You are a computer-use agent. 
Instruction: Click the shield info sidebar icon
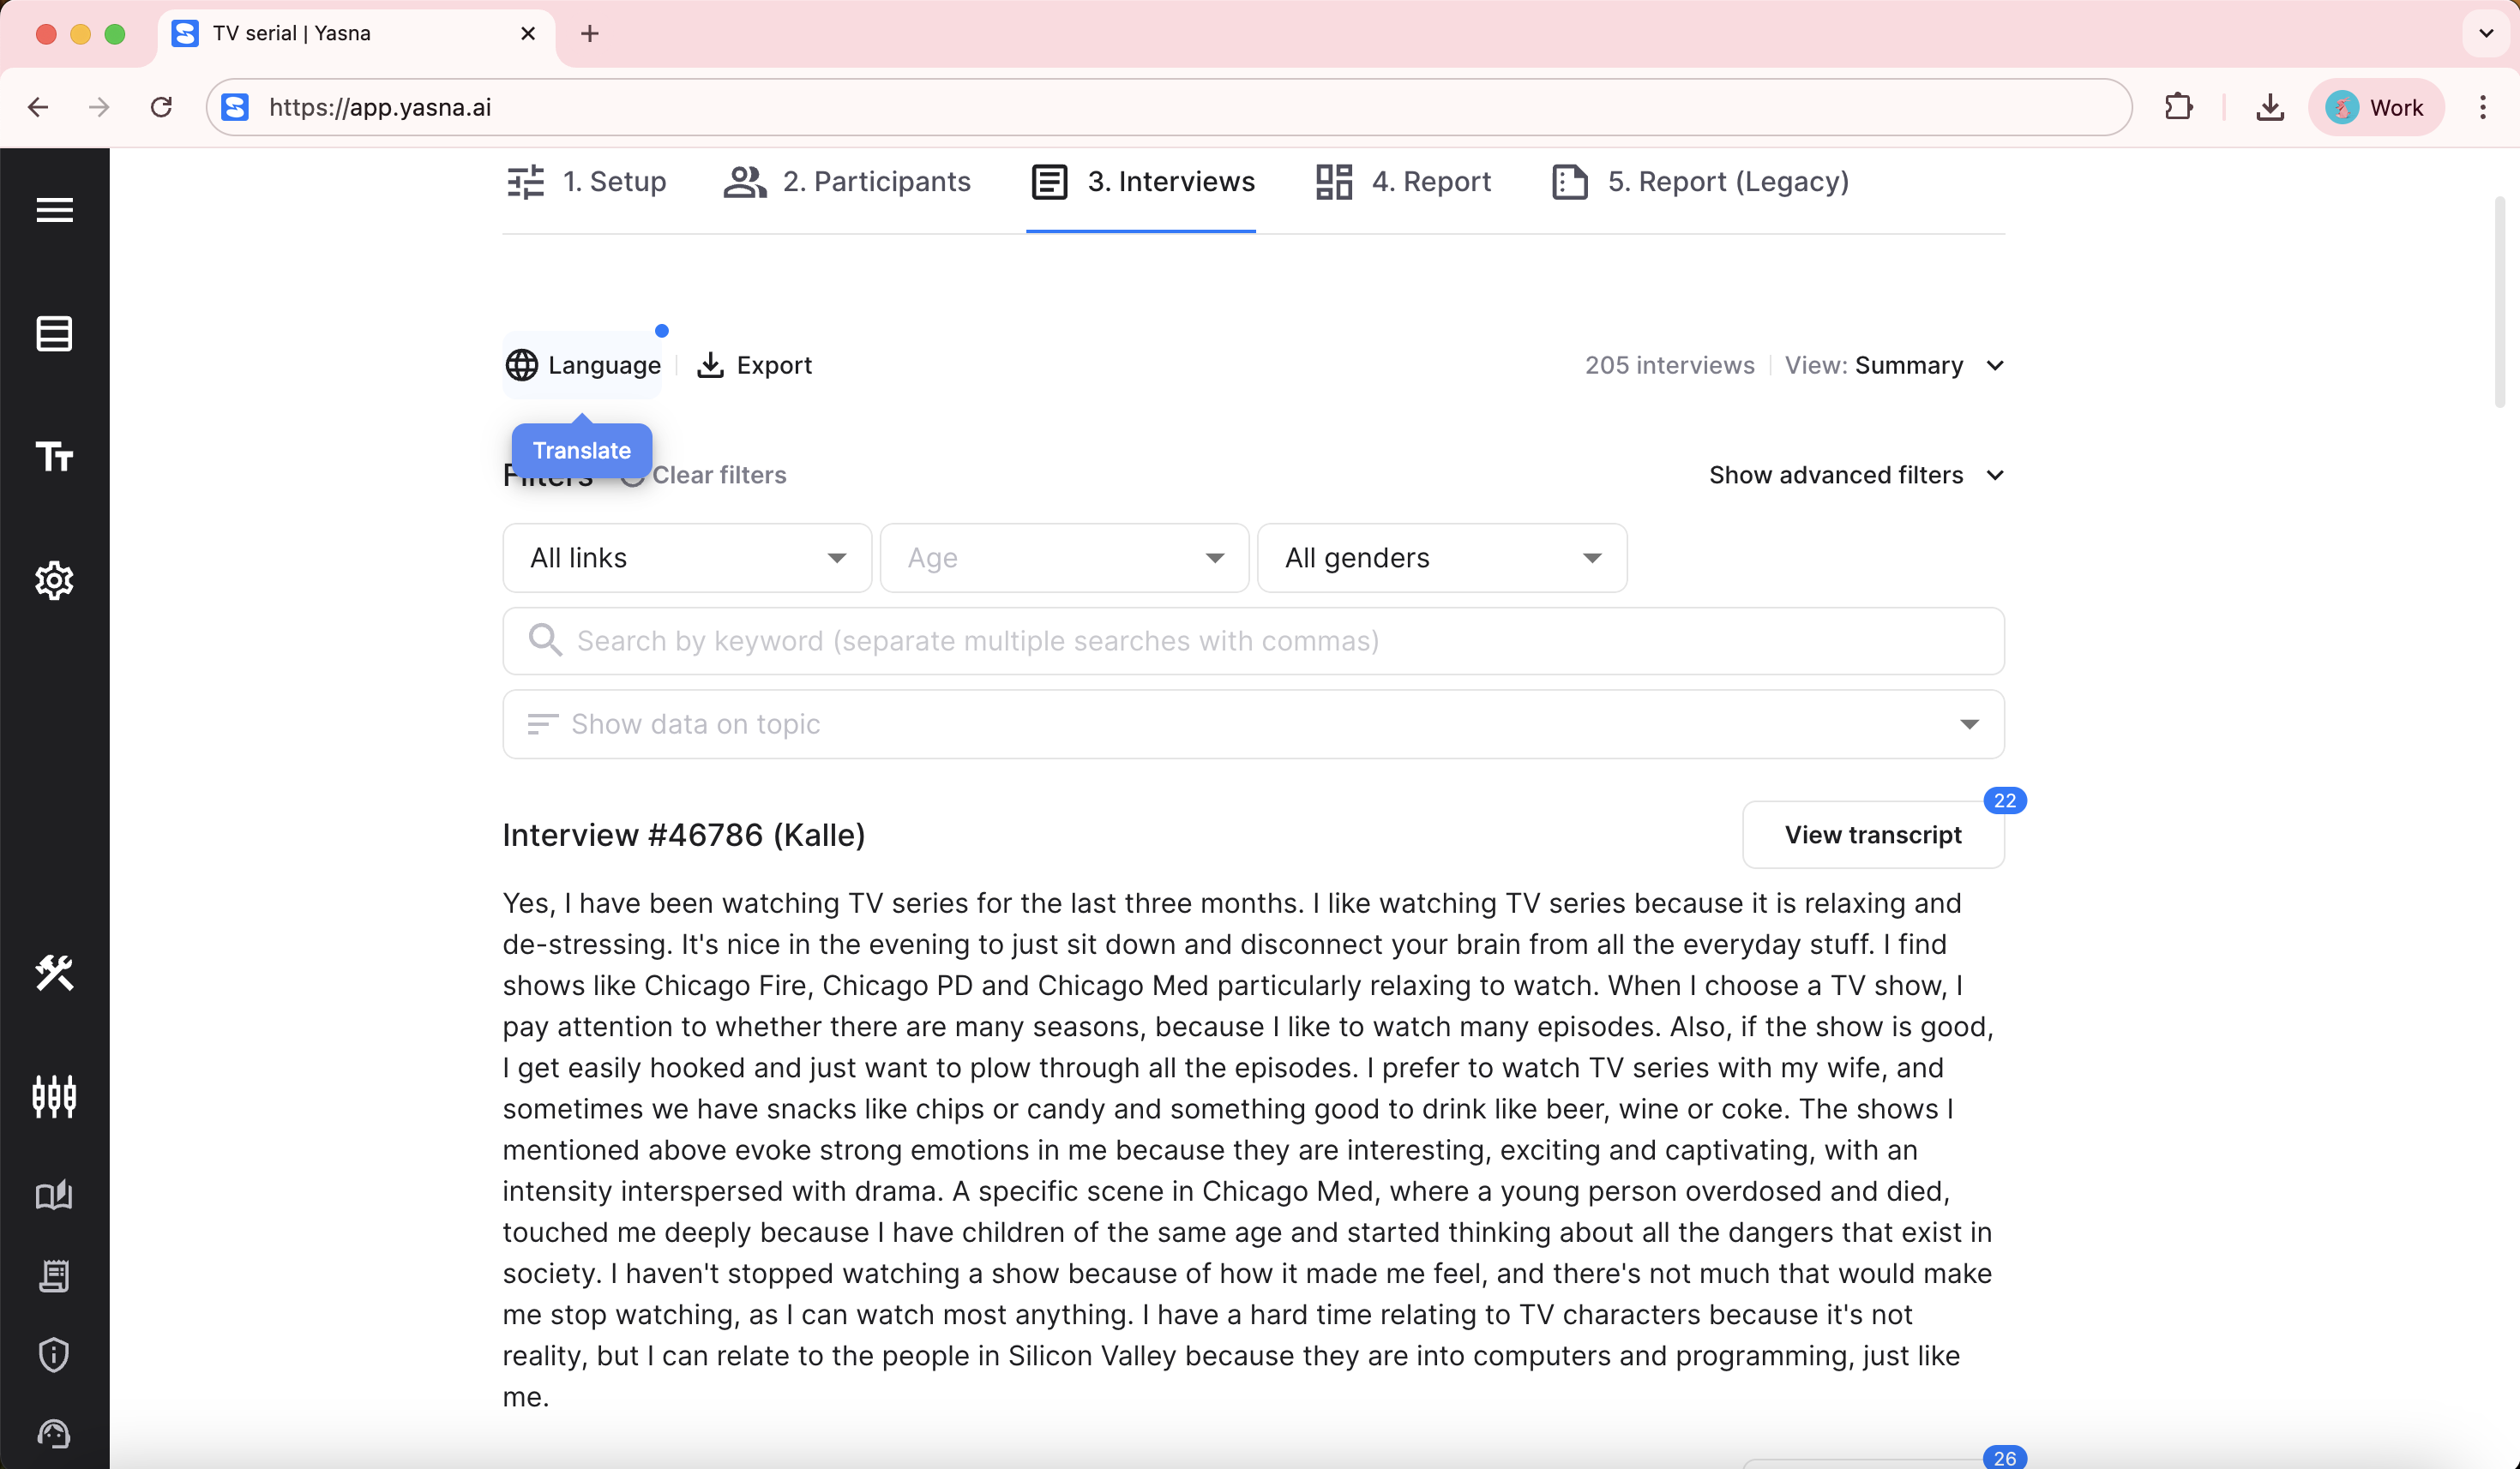[x=54, y=1355]
